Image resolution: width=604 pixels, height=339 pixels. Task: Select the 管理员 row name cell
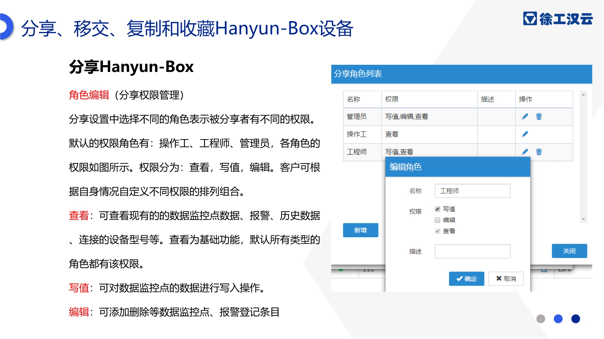(362, 117)
